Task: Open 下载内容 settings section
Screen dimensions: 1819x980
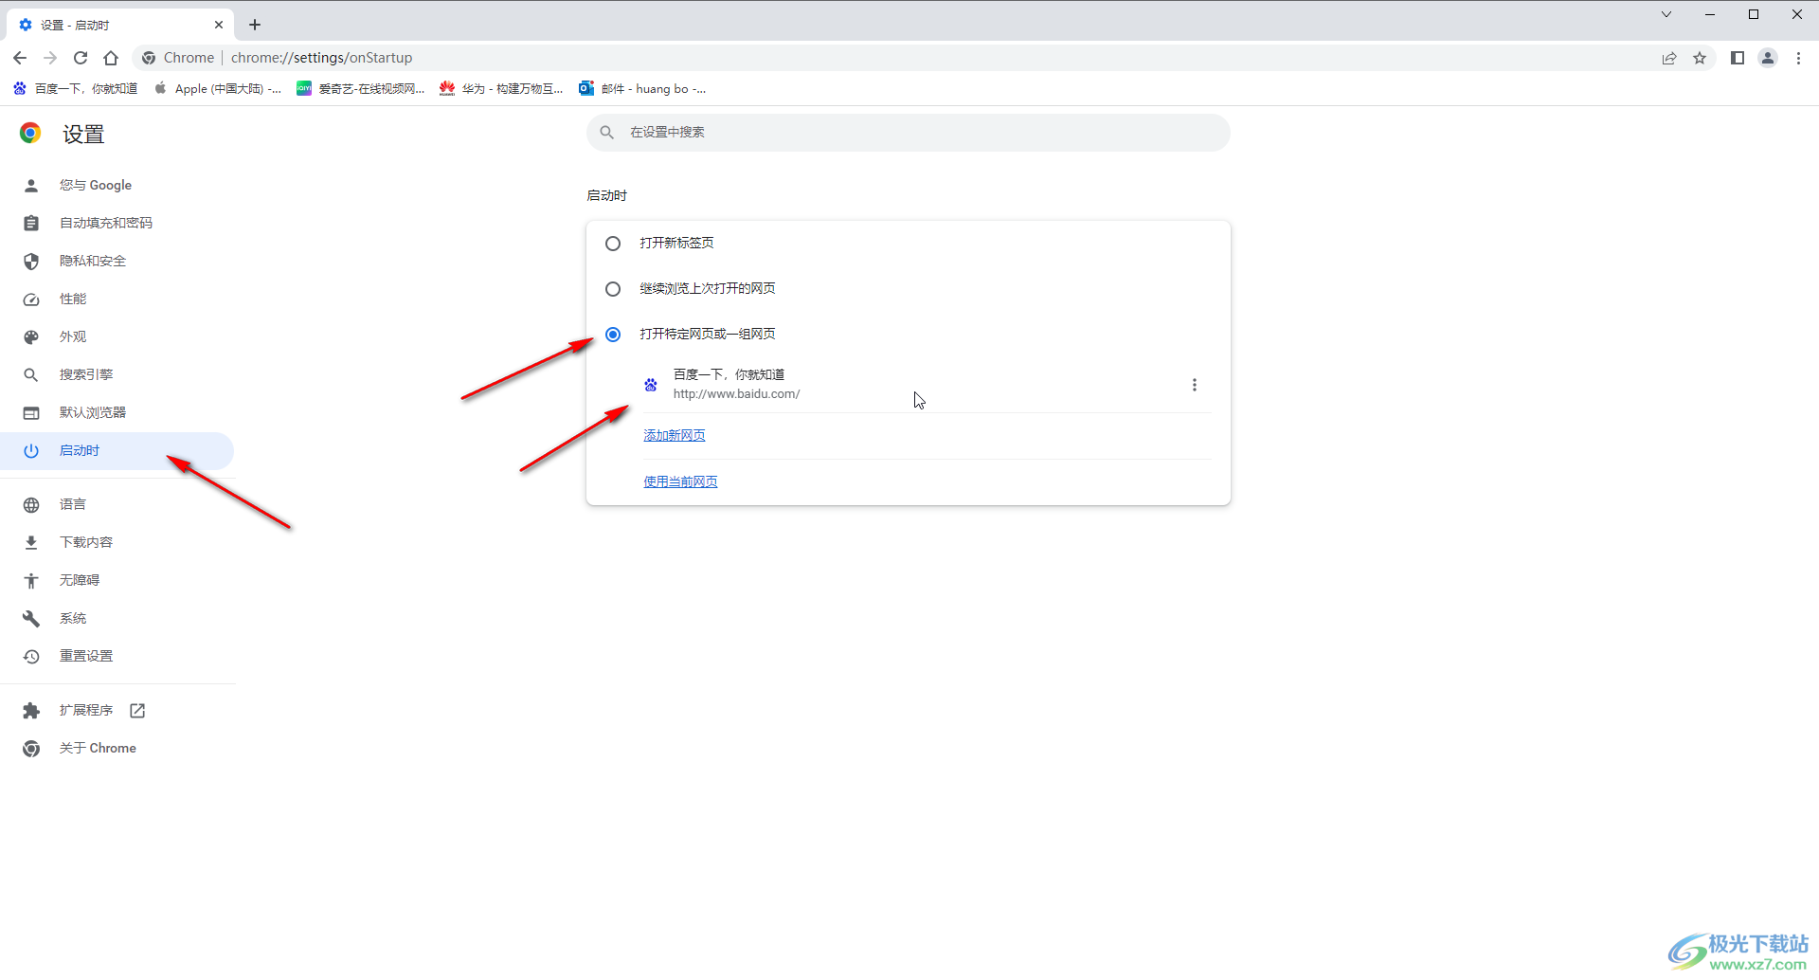Action: tap(117, 542)
